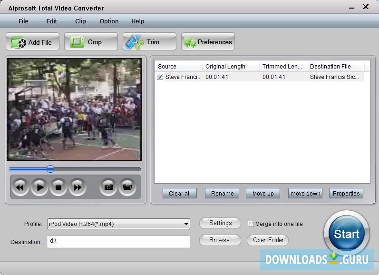The height and width of the screenshot is (275, 379).
Task: Click the Source column header
Action: click(x=178, y=66)
